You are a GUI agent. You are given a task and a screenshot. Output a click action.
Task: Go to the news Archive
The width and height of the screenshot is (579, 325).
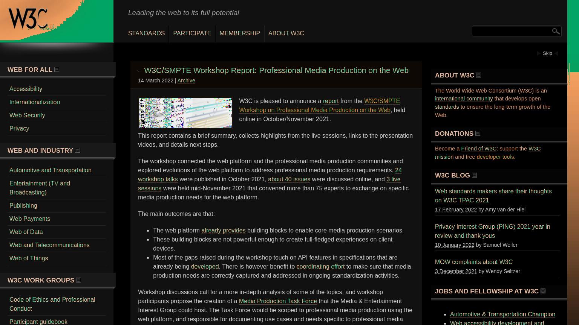tap(186, 80)
